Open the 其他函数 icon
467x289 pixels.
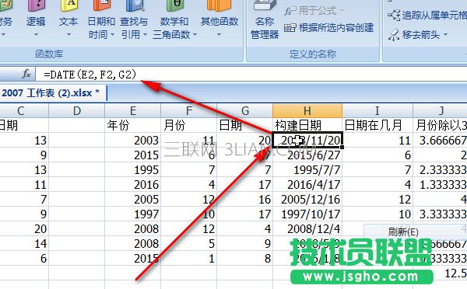(219, 5)
